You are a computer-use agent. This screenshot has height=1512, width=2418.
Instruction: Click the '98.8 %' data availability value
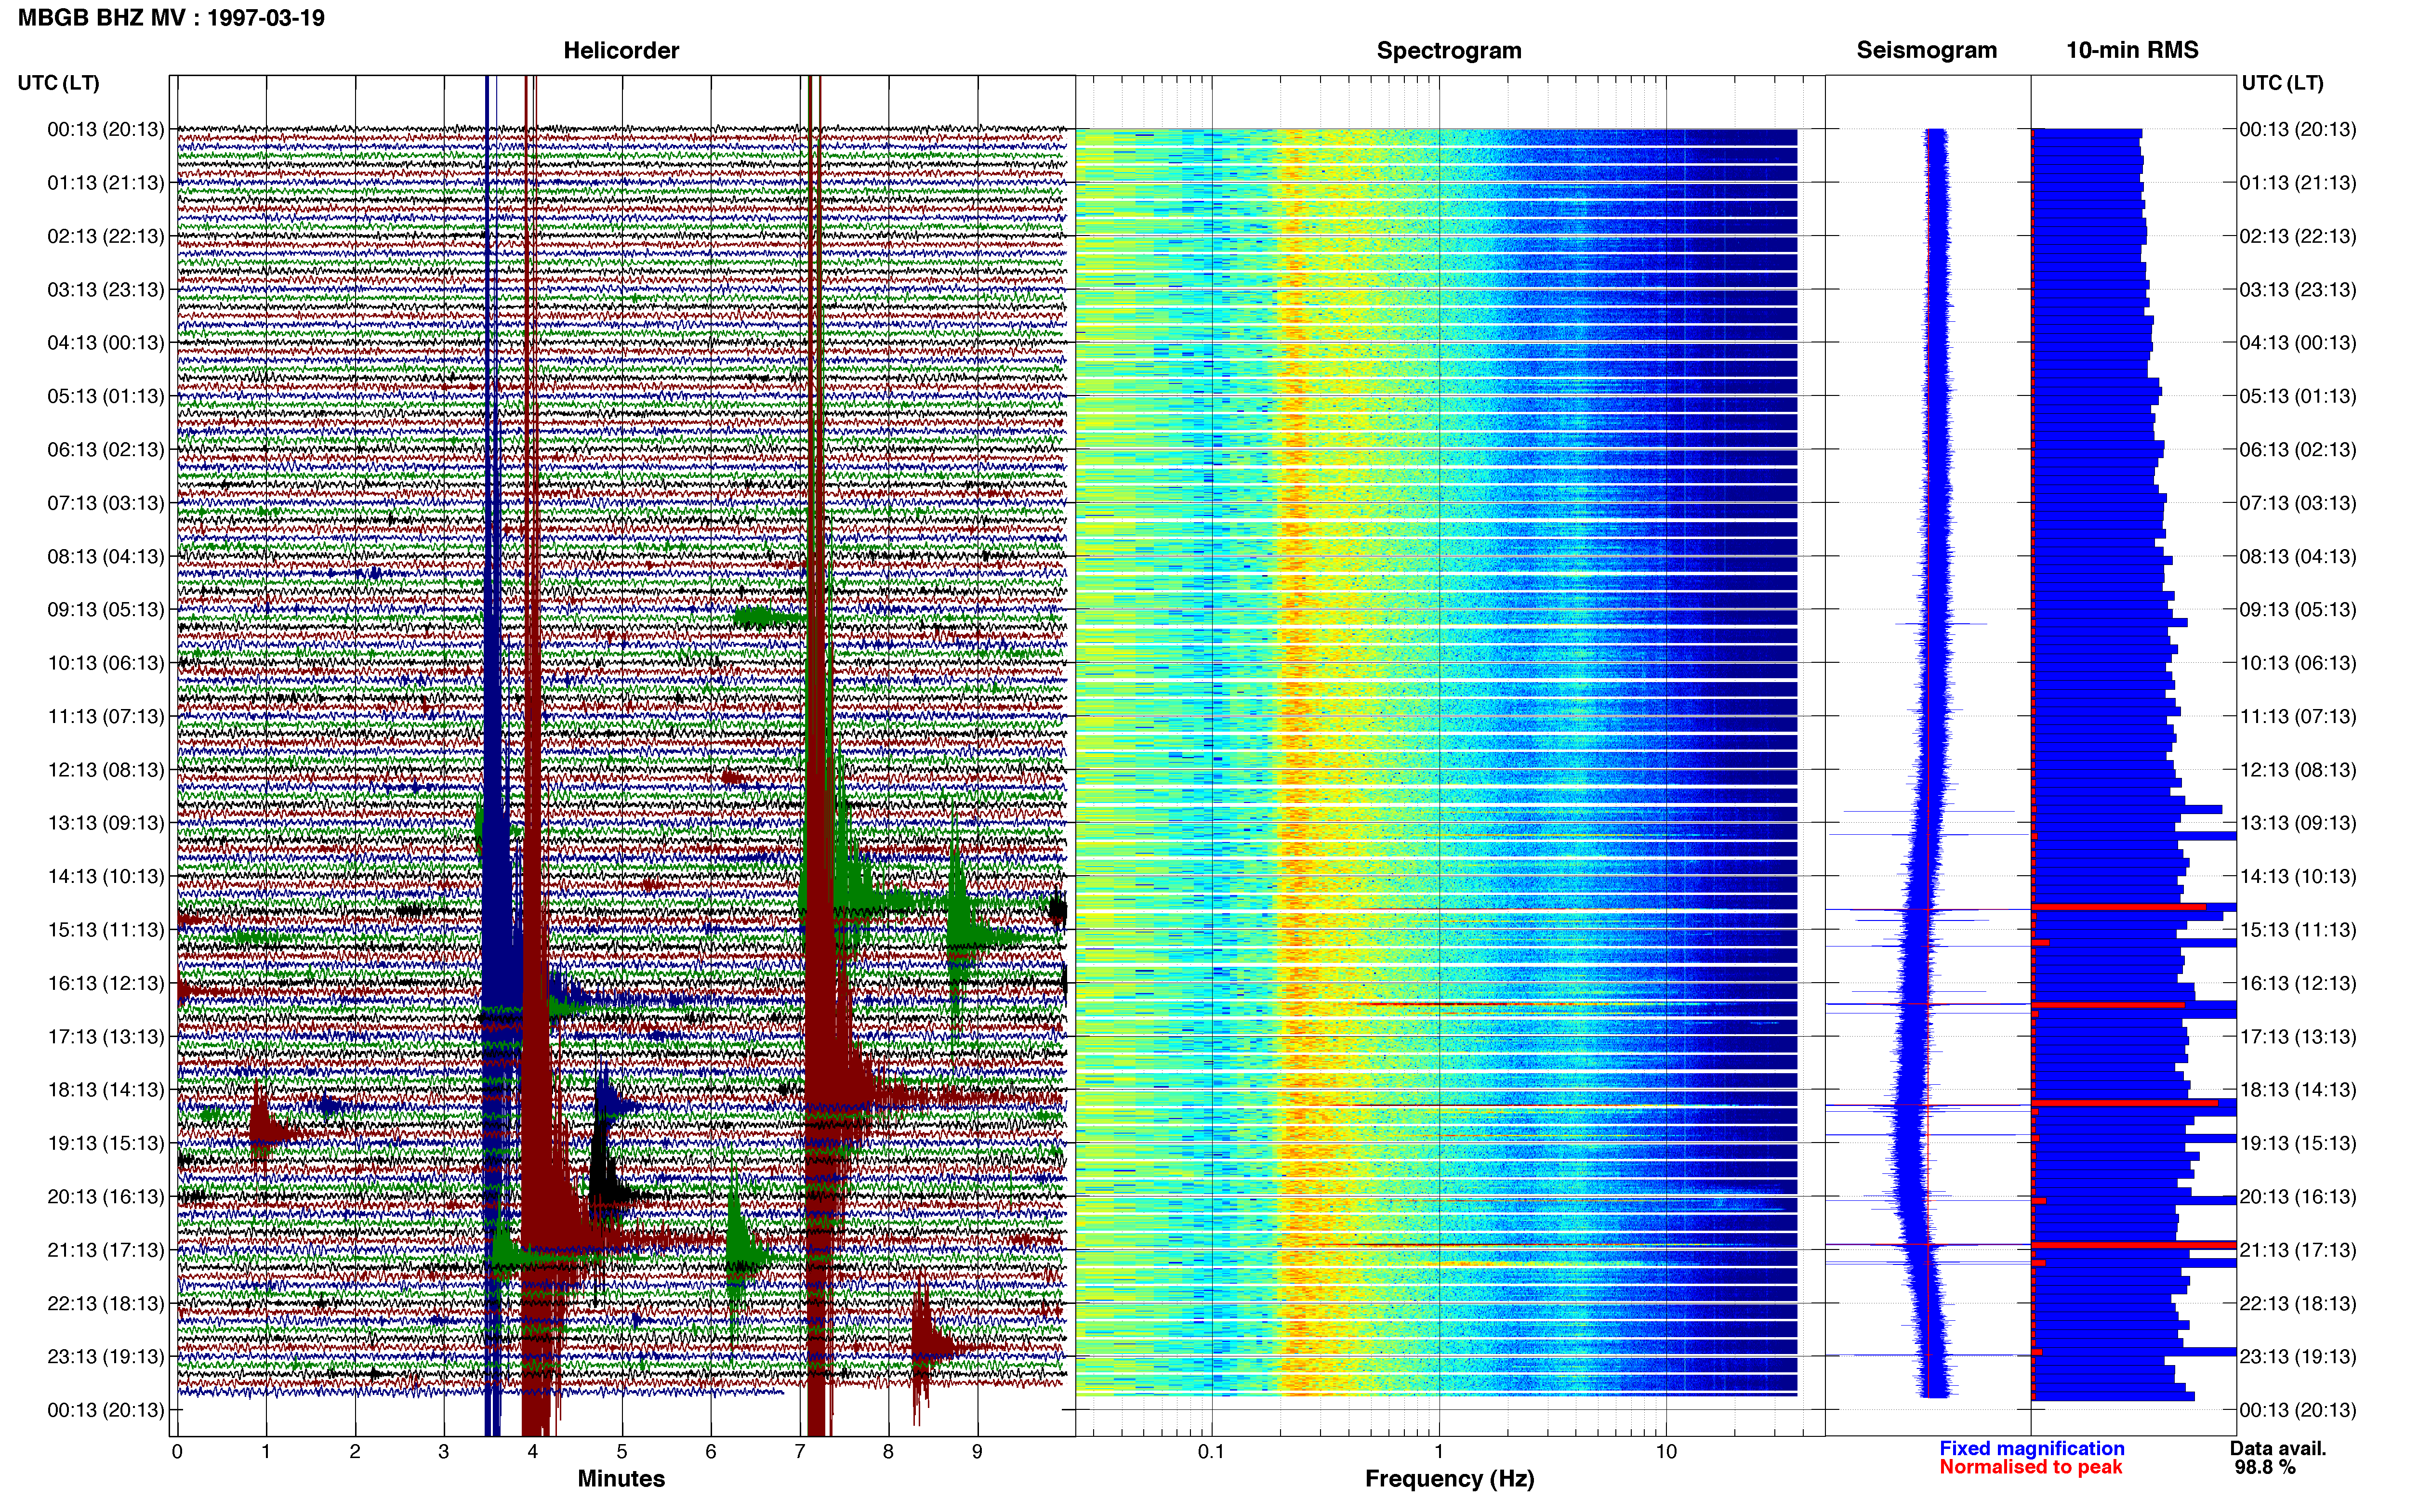(2265, 1467)
